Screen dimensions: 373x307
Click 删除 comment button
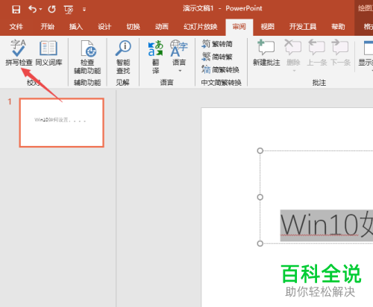pos(293,52)
